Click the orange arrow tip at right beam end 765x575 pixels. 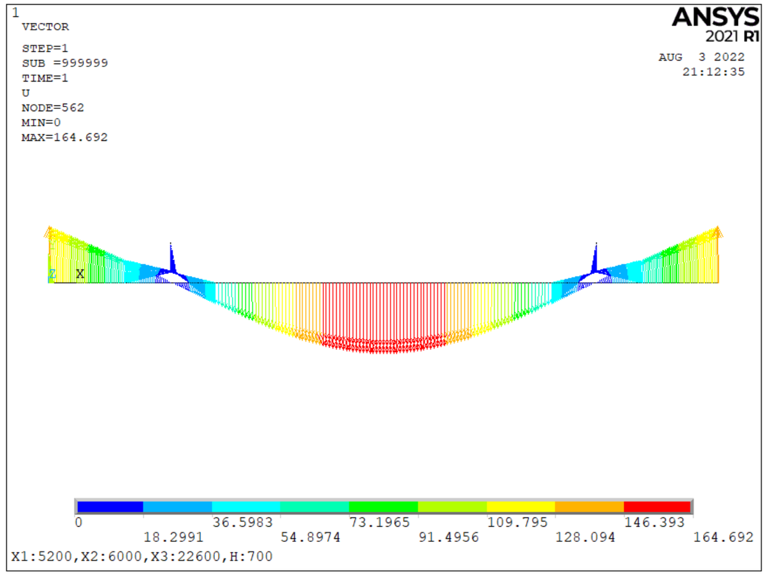(x=718, y=231)
